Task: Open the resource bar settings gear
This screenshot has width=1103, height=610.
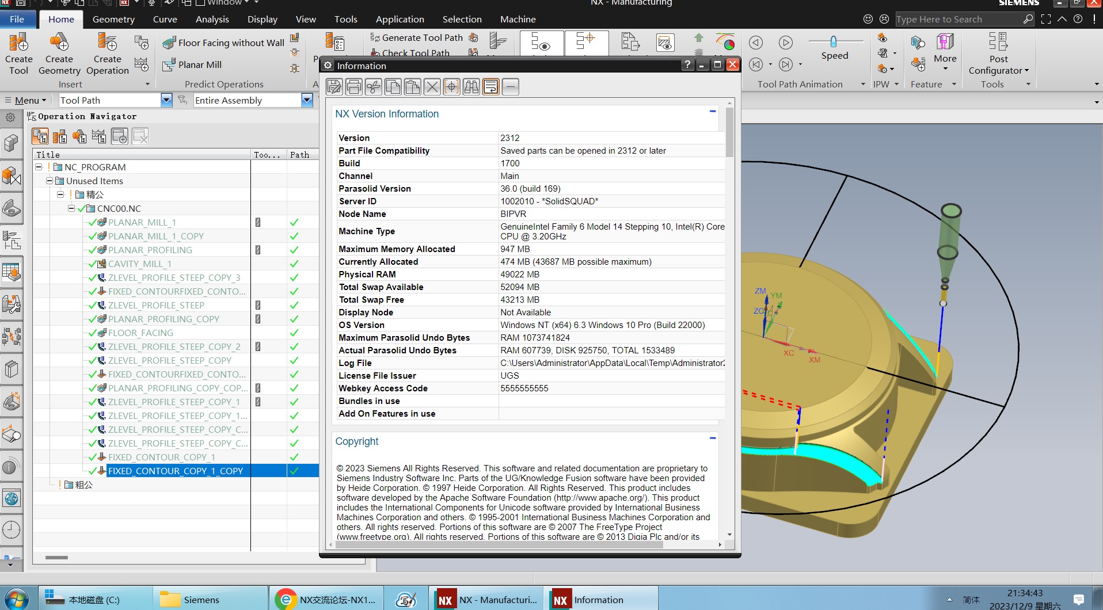Action: click(x=10, y=117)
